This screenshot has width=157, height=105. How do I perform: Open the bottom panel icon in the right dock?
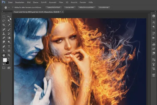pos(154,75)
